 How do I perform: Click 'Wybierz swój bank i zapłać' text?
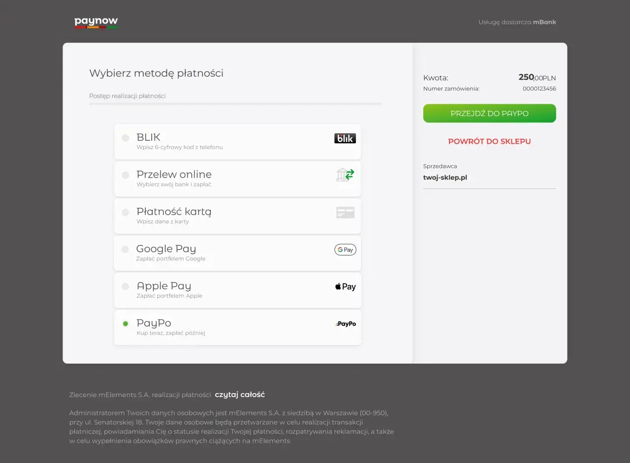174,185
